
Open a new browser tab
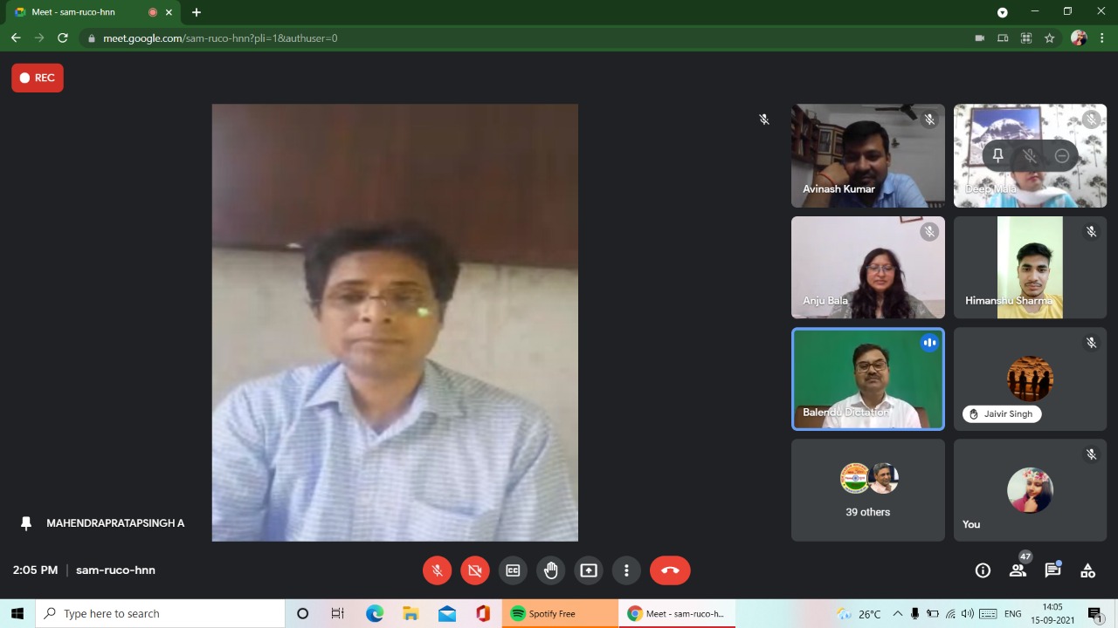pos(197,12)
